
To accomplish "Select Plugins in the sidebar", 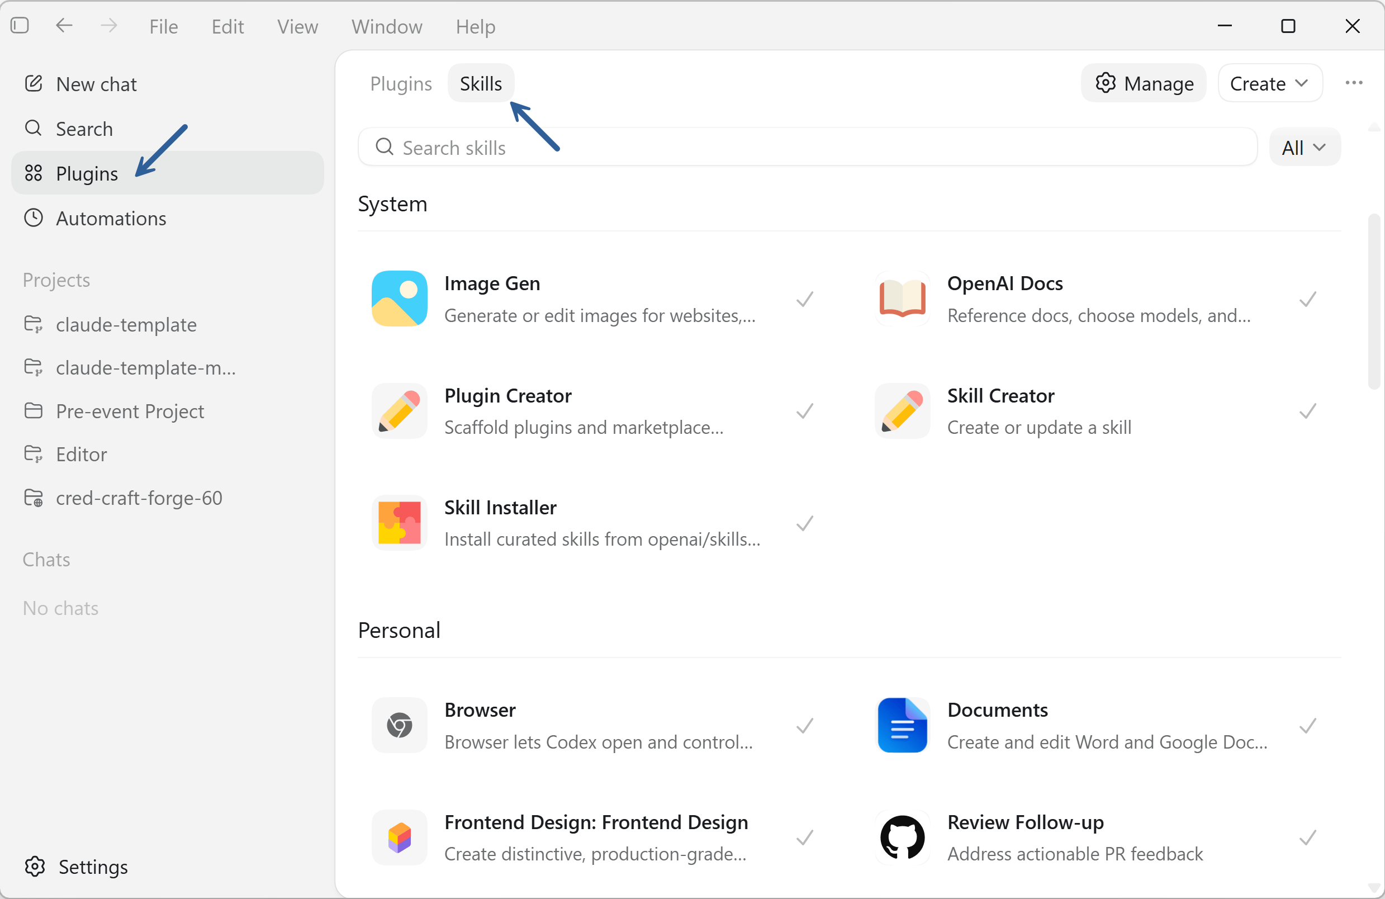I will (x=168, y=173).
